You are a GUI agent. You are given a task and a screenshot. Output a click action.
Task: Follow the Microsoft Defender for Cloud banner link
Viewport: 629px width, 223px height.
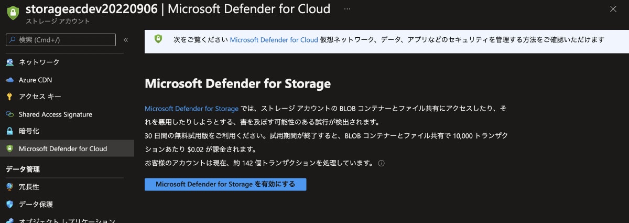pyautogui.click(x=274, y=39)
